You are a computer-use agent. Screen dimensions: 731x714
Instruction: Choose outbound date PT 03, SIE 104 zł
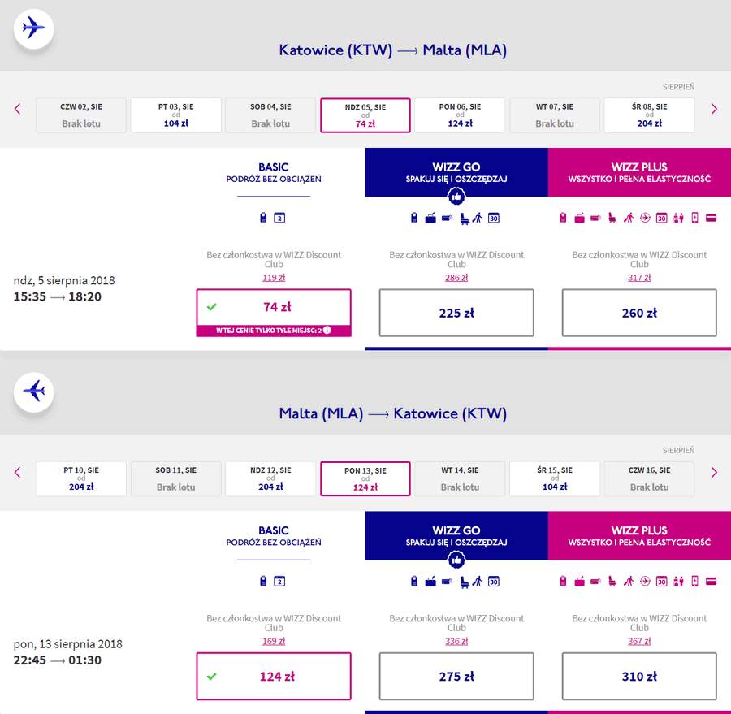click(175, 115)
